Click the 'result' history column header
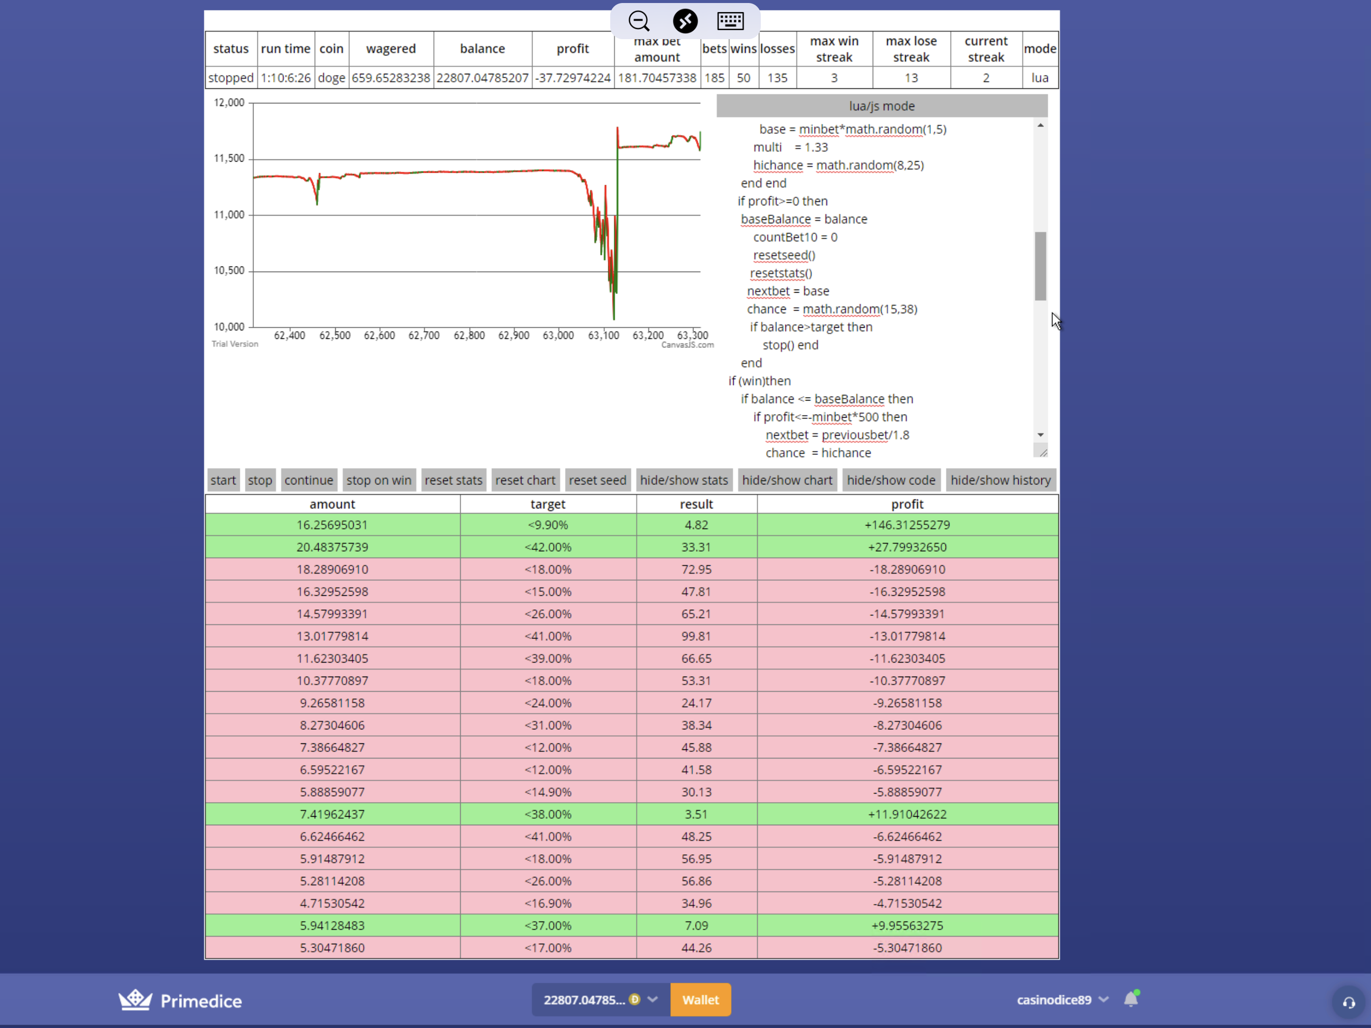The height and width of the screenshot is (1028, 1371). coord(696,504)
